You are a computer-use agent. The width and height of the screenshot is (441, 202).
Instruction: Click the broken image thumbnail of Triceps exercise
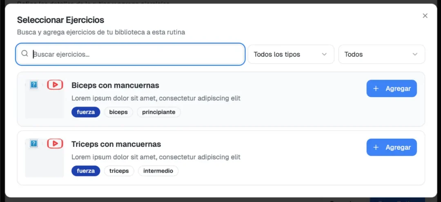click(x=34, y=144)
